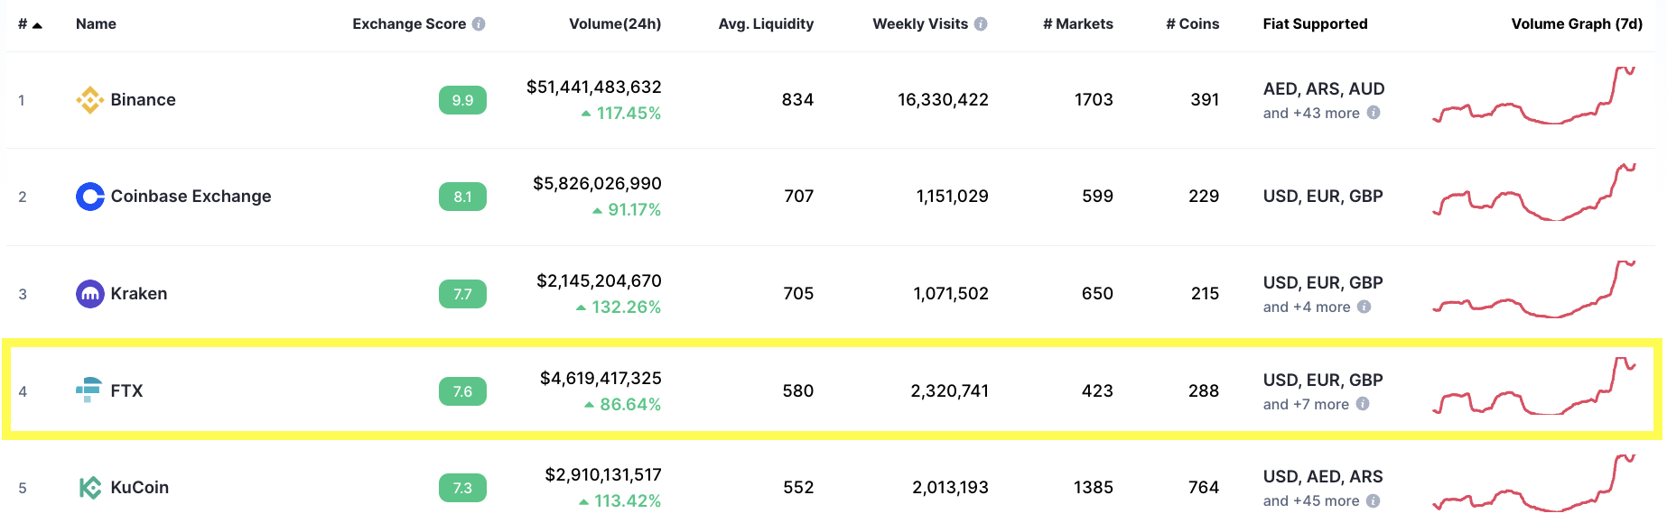The height and width of the screenshot is (532, 1667).
Task: Click Coinbase's 8.1 exchange score badge
Action: (462, 197)
